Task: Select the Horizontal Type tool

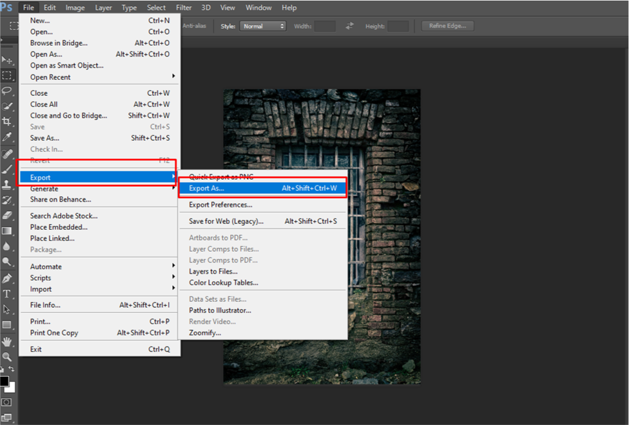Action: click(8, 294)
